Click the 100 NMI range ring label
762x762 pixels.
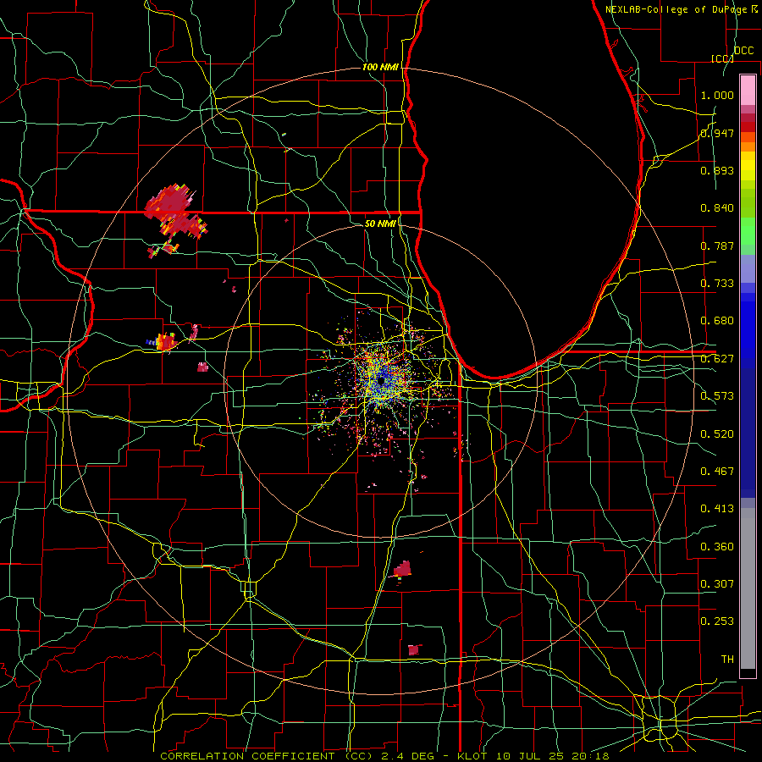[380, 67]
